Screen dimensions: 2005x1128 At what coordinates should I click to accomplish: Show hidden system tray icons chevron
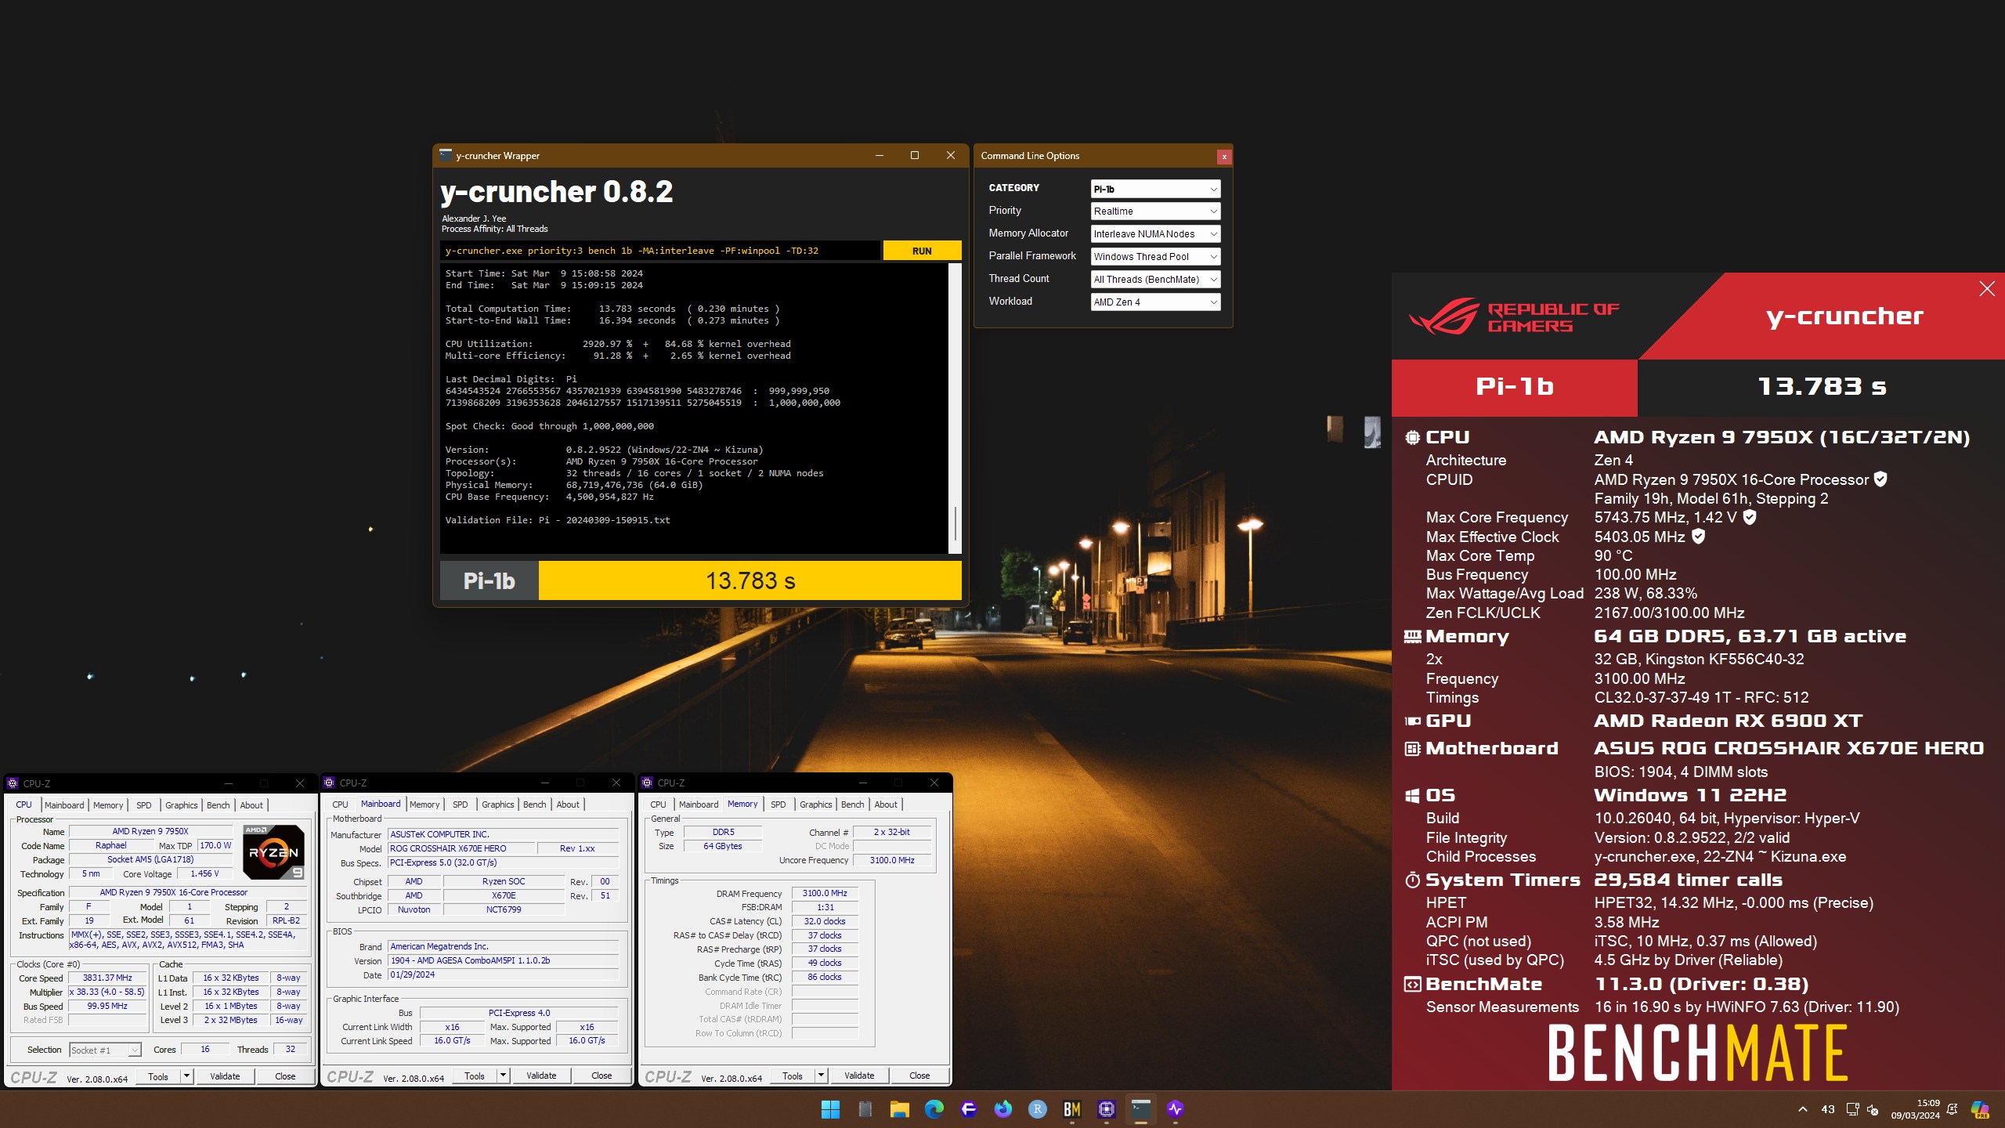point(1803,1109)
